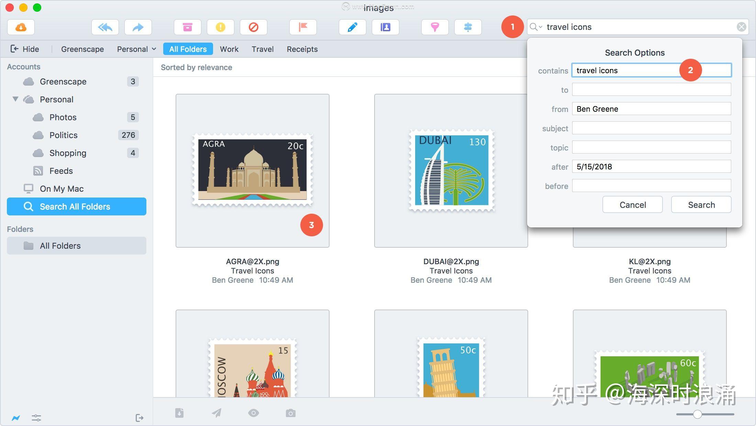Image resolution: width=756 pixels, height=426 pixels.
Task: Open the search field dropdown arrow
Action: pyautogui.click(x=540, y=27)
